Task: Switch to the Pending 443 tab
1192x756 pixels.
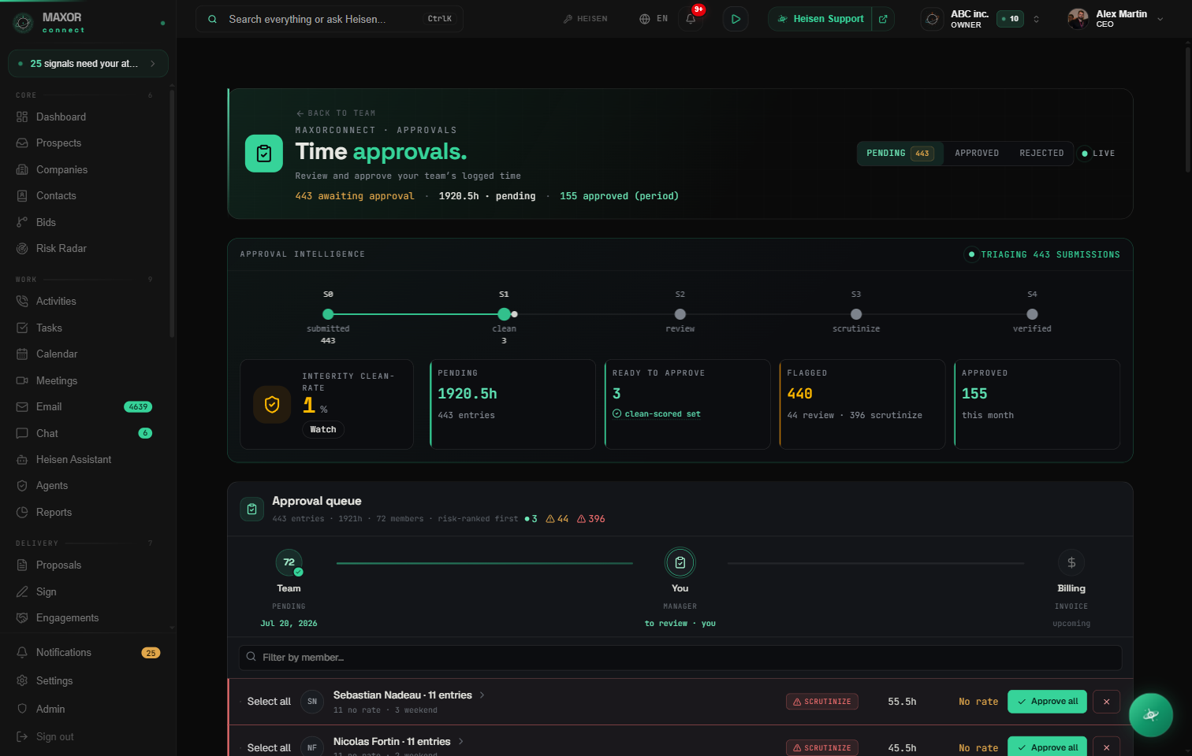Action: [900, 154]
